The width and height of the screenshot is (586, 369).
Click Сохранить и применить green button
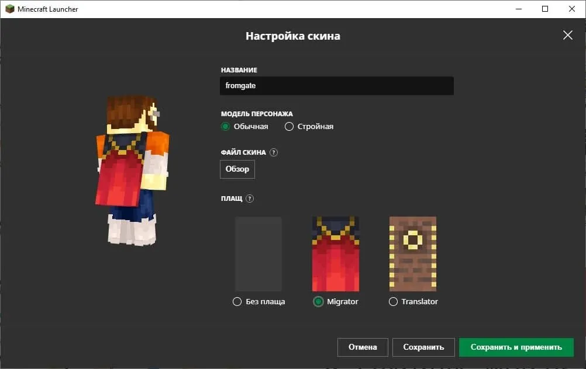pyautogui.click(x=516, y=347)
